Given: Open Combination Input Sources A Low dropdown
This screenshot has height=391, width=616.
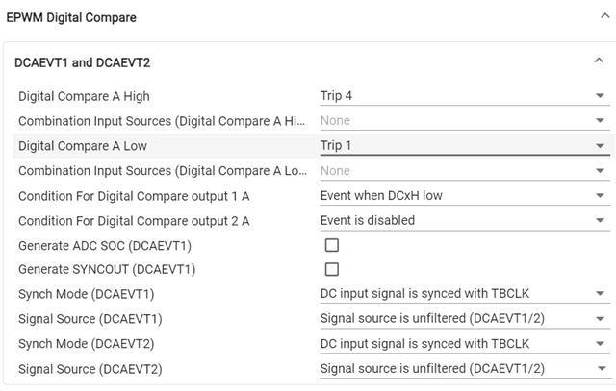Looking at the screenshot, I should (464, 171).
